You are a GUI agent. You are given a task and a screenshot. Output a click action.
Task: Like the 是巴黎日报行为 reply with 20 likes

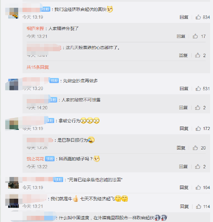click(x=195, y=148)
